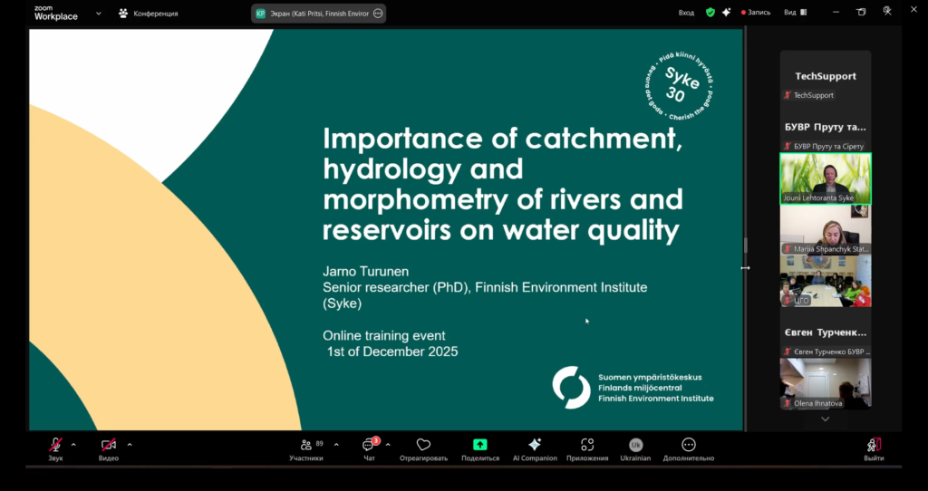Expand video options arrow next to Видео
Viewport: 928px width, 491px height.
pyautogui.click(x=130, y=445)
